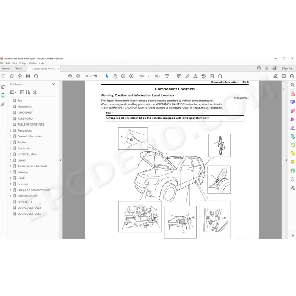Expand the Brakes bookmark
The width and height of the screenshot is (296, 296).
[11, 160]
